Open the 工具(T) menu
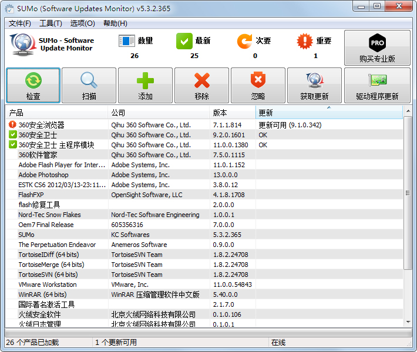Viewport: 417px width, 352px height. tap(51, 23)
